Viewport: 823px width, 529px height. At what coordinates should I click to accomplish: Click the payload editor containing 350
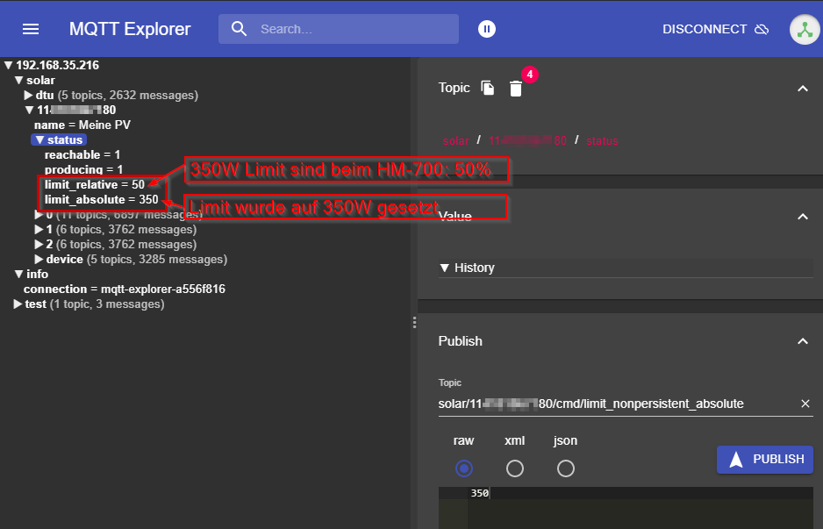pyautogui.click(x=626, y=507)
